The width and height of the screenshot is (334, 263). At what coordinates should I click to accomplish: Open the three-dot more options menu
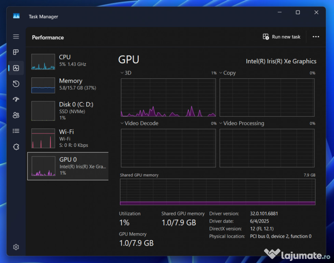316,37
